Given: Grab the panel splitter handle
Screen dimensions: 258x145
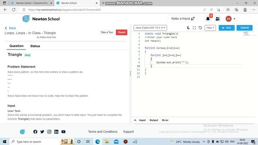Looking at the screenshot, I should (x=131, y=73).
